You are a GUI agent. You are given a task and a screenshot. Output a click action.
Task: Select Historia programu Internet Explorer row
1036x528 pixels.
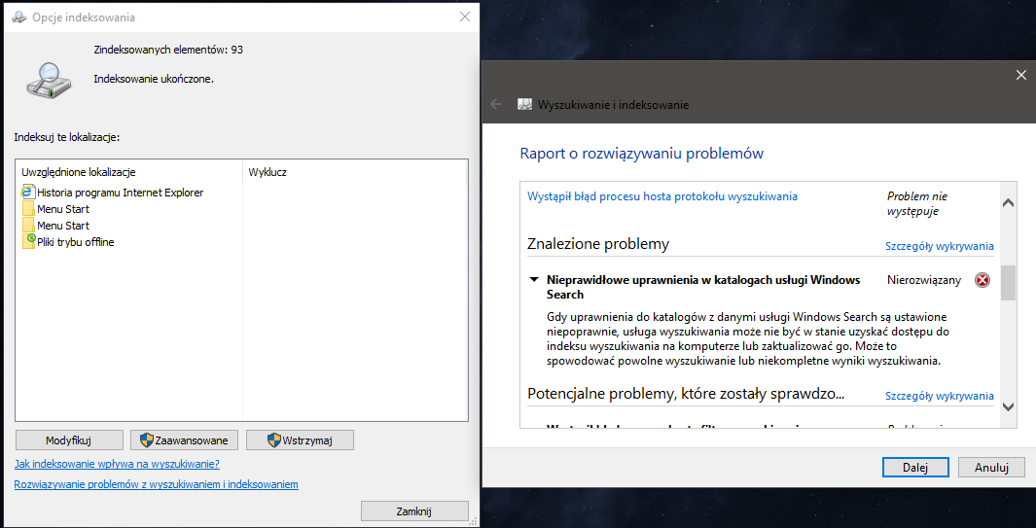112,193
